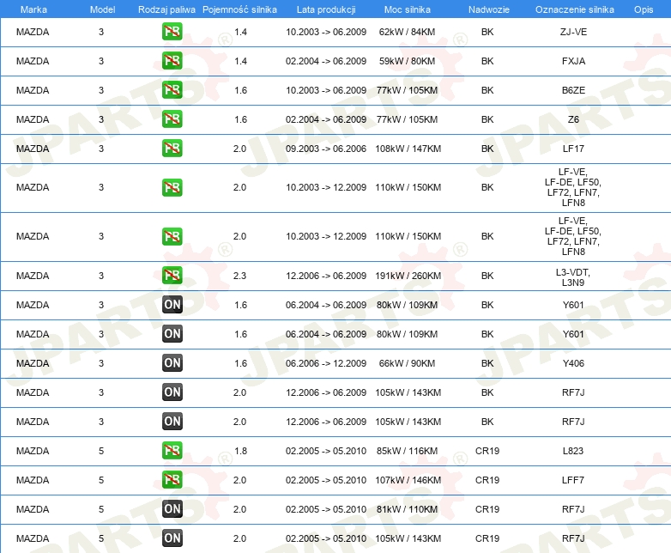Click power value 62kW / 84KM
Screen dimensions: 671x553
[407, 32]
